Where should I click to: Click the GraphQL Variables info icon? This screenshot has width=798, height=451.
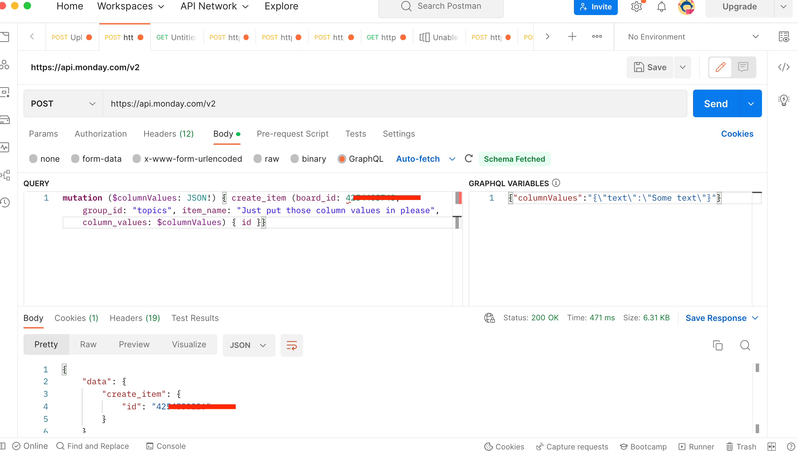(x=556, y=183)
